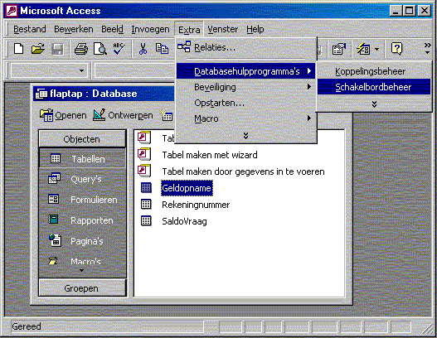Click the Print toolbar icon
The image size is (437, 338).
tap(81, 49)
